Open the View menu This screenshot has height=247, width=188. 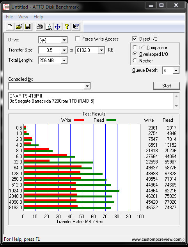click(23, 17)
